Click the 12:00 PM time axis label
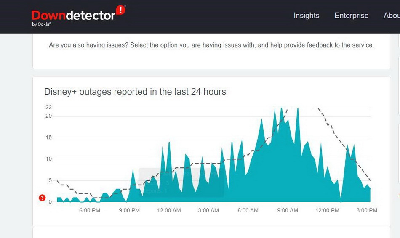 point(327,210)
